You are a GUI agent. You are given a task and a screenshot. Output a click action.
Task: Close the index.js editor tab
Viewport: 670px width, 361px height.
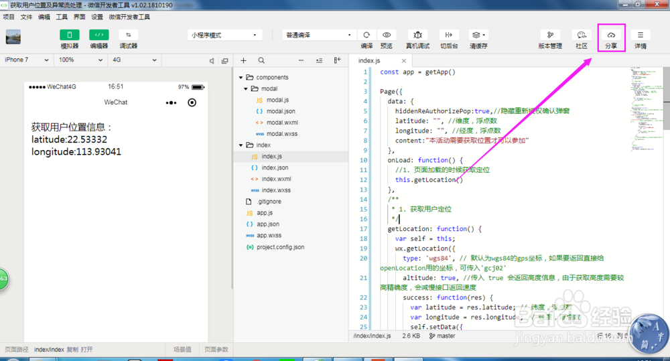pos(404,61)
